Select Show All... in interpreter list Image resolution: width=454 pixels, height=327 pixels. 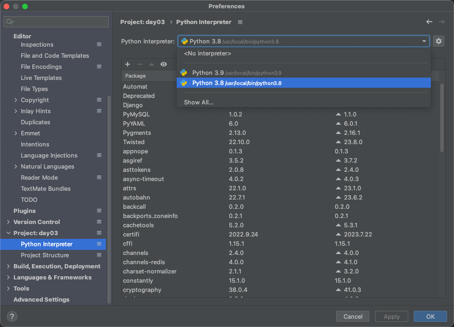[303, 103]
